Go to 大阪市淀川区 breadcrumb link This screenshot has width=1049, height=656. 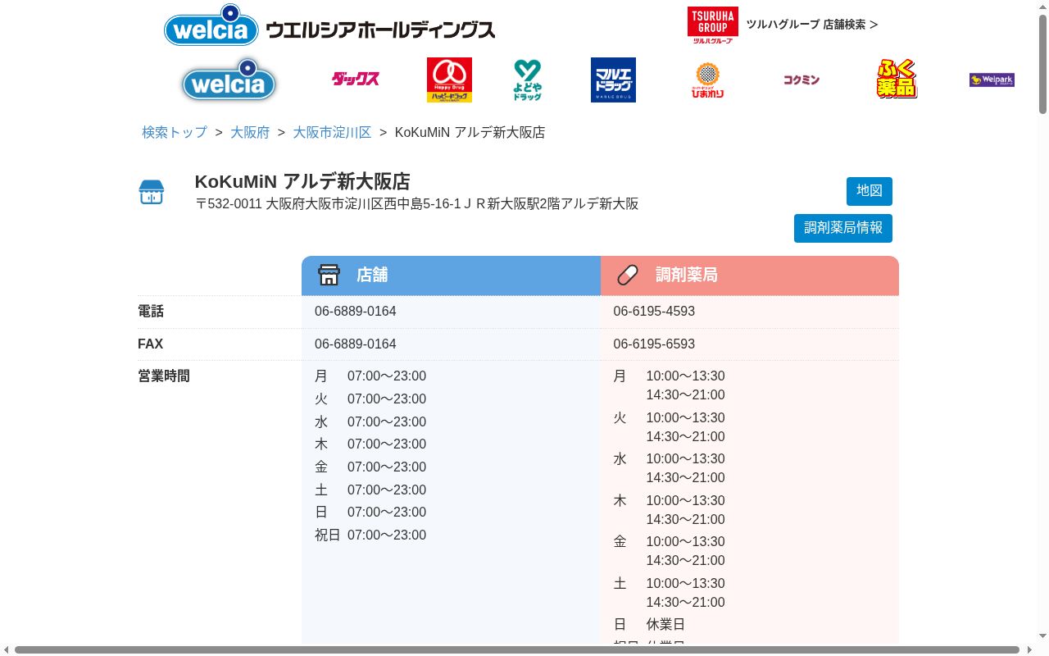pos(332,132)
